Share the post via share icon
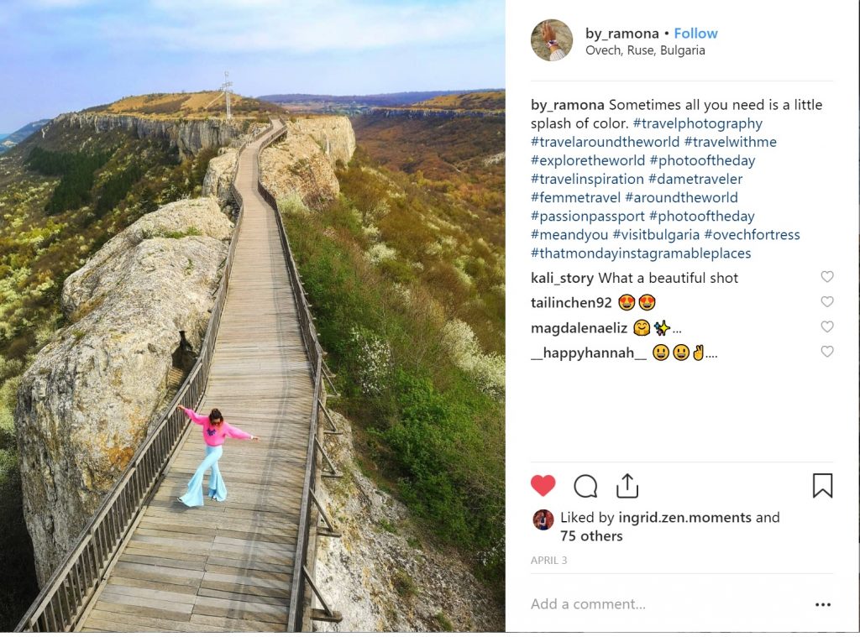 [627, 486]
